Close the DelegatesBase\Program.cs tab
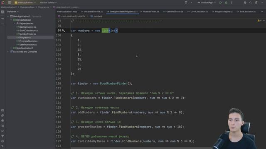266x149 pixels. [x=137, y=12]
